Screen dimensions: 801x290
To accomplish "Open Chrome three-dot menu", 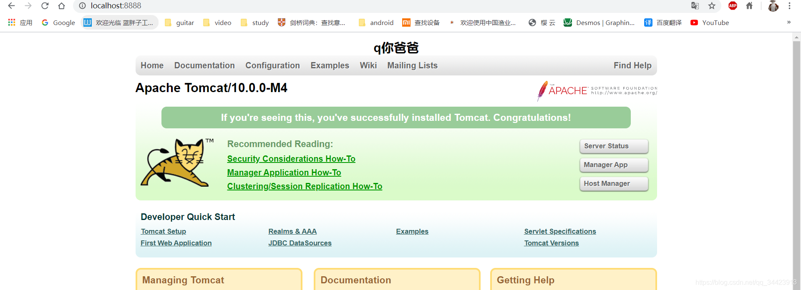I will (789, 6).
